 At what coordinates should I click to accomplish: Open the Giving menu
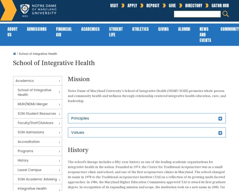coord(163,29)
